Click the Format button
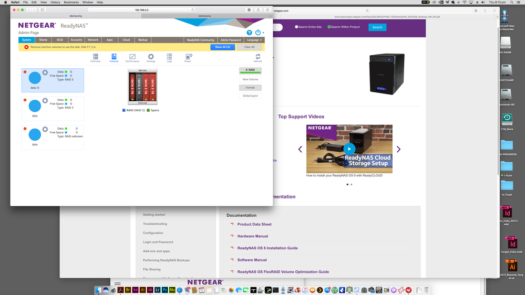Image resolution: width=525 pixels, height=295 pixels. [x=250, y=88]
